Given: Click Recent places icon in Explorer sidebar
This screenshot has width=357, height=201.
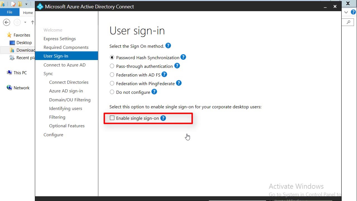Looking at the screenshot, I should tap(12, 58).
